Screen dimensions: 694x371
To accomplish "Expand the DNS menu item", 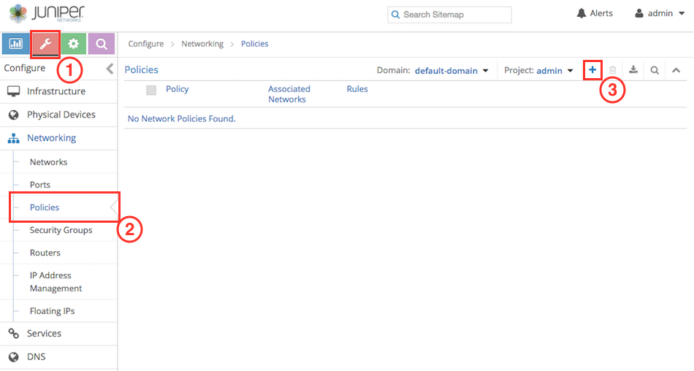I will tap(58, 357).
